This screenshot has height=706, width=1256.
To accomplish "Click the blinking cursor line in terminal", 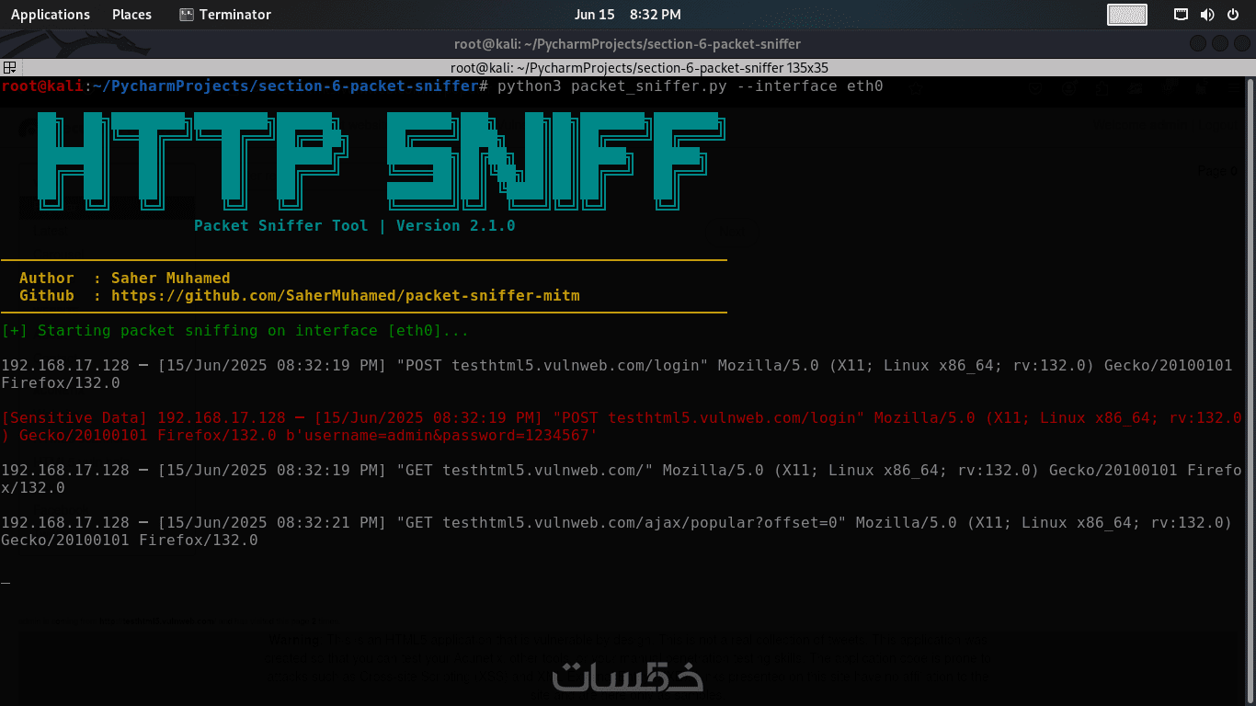I will (6, 583).
